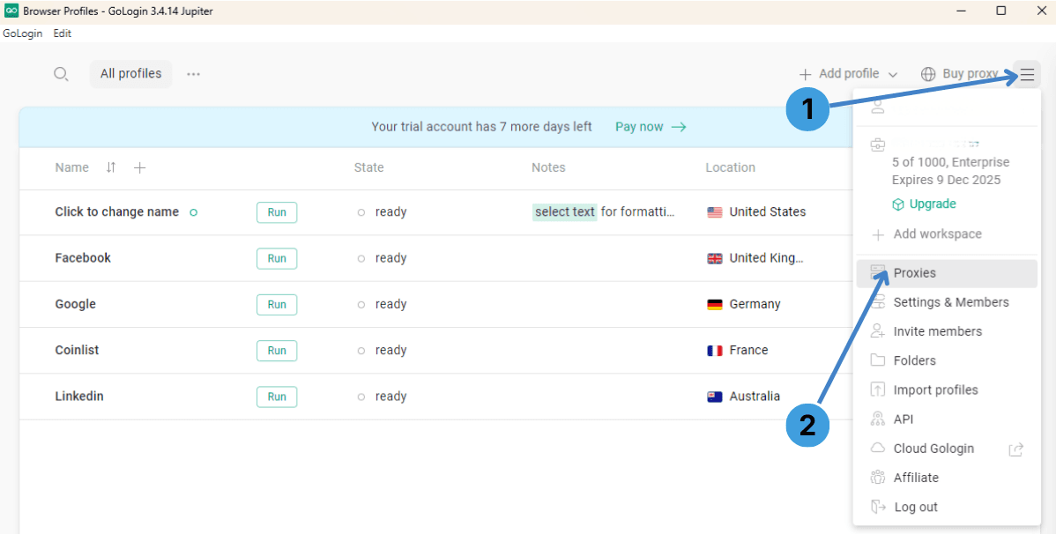Click the plus icon beside Name column
Viewport: 1056px width, 534px height.
[139, 167]
